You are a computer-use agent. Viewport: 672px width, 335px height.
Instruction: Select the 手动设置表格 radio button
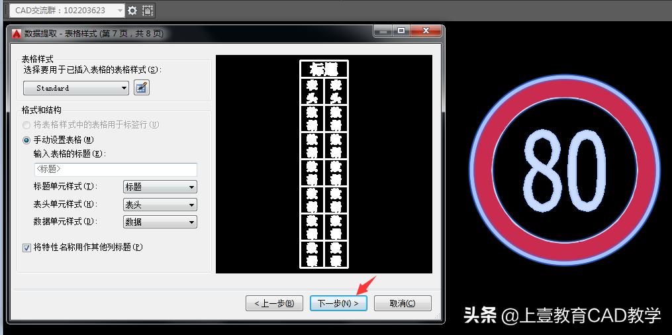coord(27,140)
